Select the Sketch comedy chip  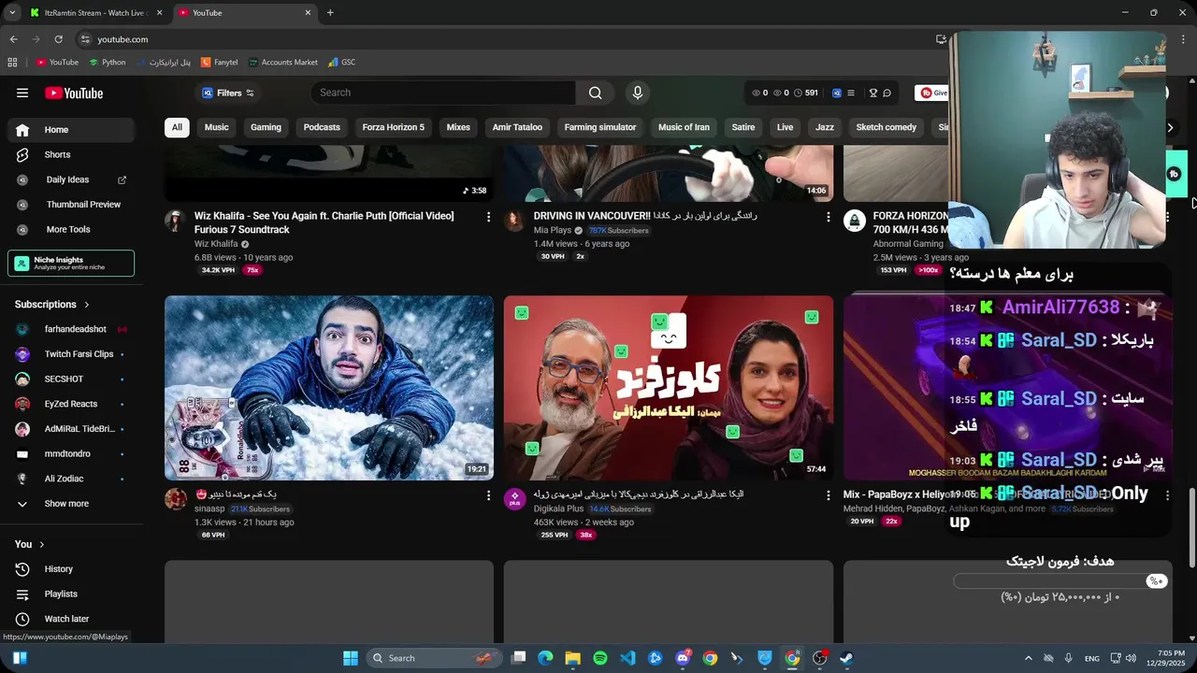coord(887,127)
